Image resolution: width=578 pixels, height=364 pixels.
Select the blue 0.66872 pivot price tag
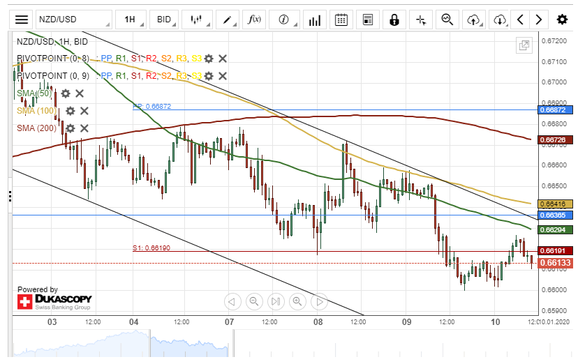click(x=555, y=110)
